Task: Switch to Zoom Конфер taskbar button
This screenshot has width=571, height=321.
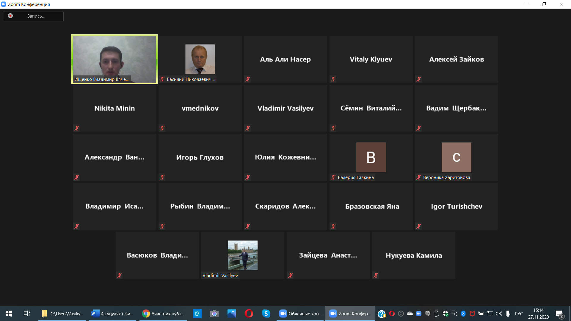Action: (350, 314)
